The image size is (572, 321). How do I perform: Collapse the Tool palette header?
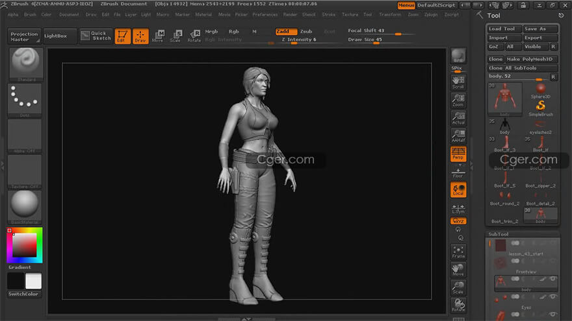coord(493,16)
